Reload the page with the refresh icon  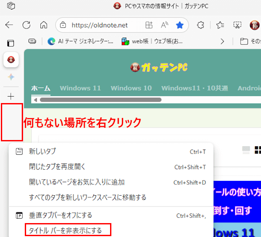[27, 25]
